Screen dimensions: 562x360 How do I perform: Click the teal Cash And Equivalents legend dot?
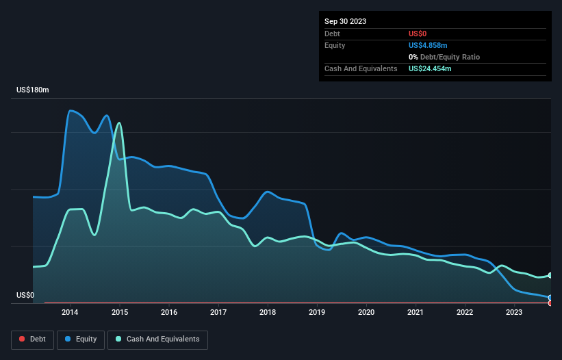point(118,339)
